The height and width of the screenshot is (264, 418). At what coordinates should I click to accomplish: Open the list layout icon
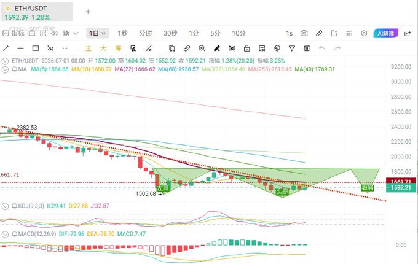[349, 33]
